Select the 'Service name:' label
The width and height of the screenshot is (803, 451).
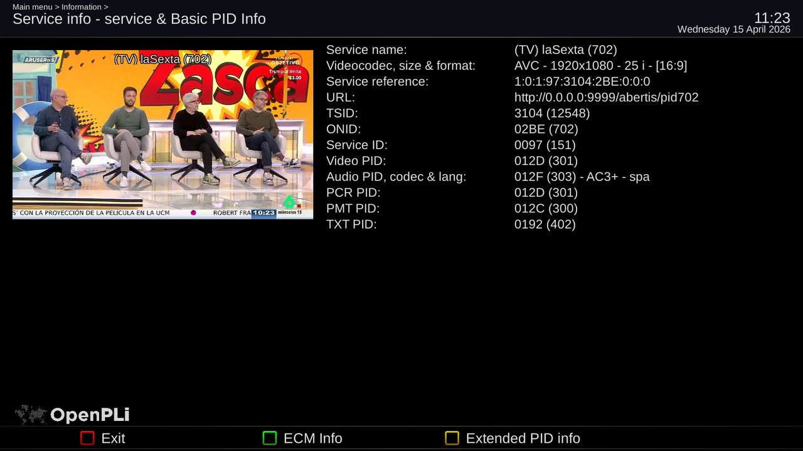point(366,49)
